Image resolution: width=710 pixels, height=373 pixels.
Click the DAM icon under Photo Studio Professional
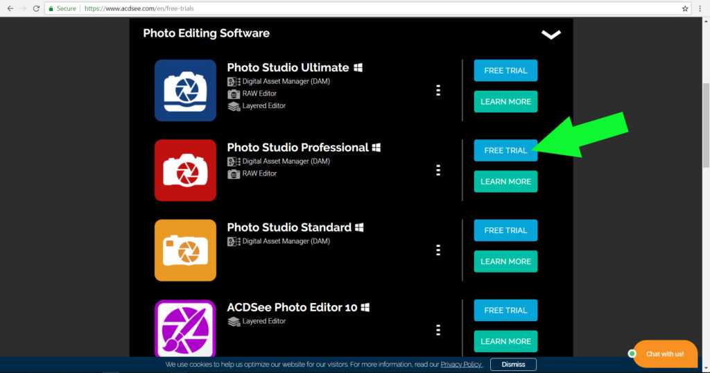(234, 162)
